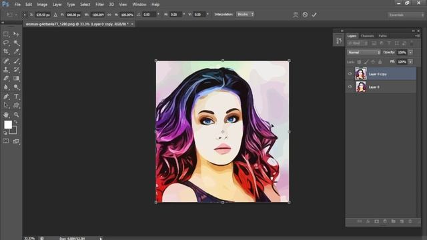This screenshot has height=240, width=427.
Task: Click the white foreground color swatch
Action: [x=8, y=125]
